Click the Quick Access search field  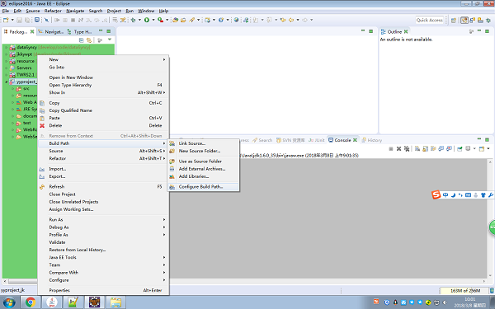tap(429, 20)
